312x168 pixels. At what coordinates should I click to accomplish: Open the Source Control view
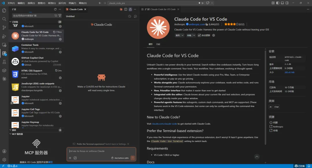(x=4, y=28)
